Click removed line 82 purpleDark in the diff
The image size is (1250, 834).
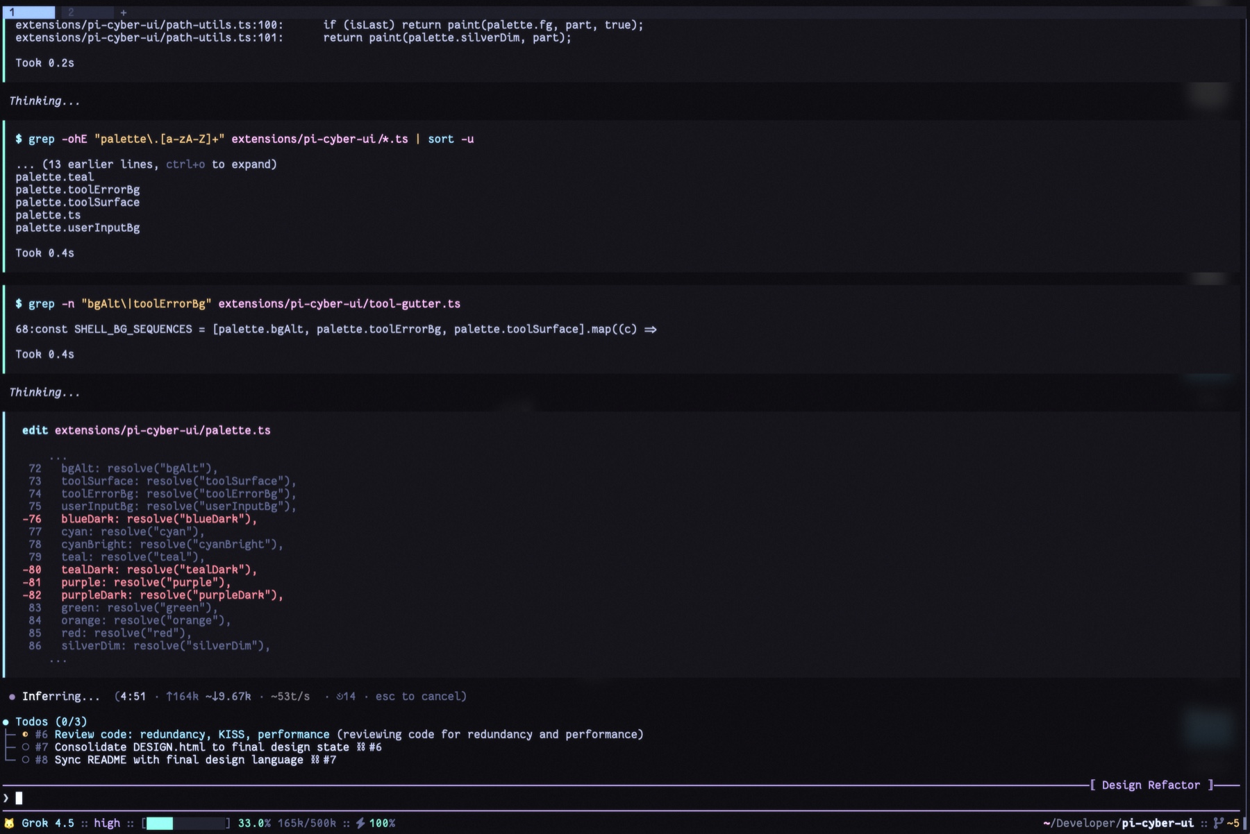(x=153, y=595)
